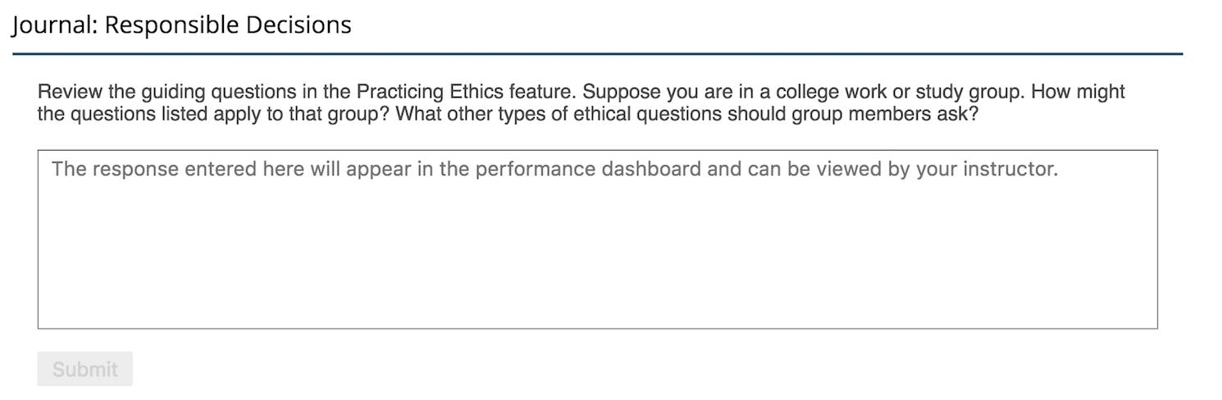Click the disabled Submit button
Viewport: 1222px width, 400px height.
[84, 370]
